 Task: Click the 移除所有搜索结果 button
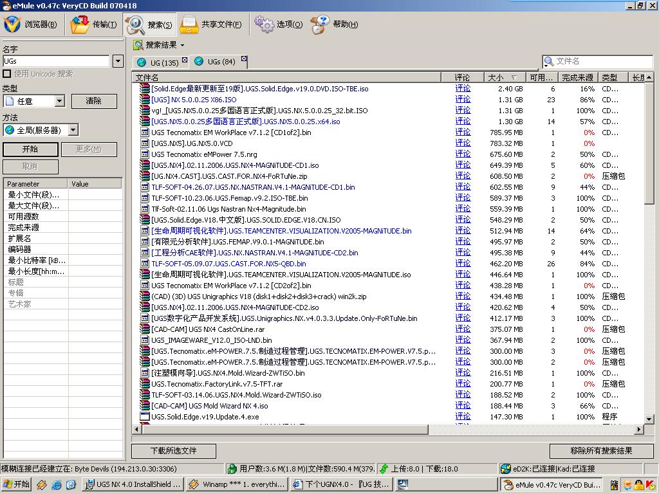(601, 451)
